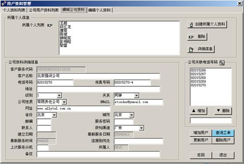Click the 查询工单 button

(223, 133)
